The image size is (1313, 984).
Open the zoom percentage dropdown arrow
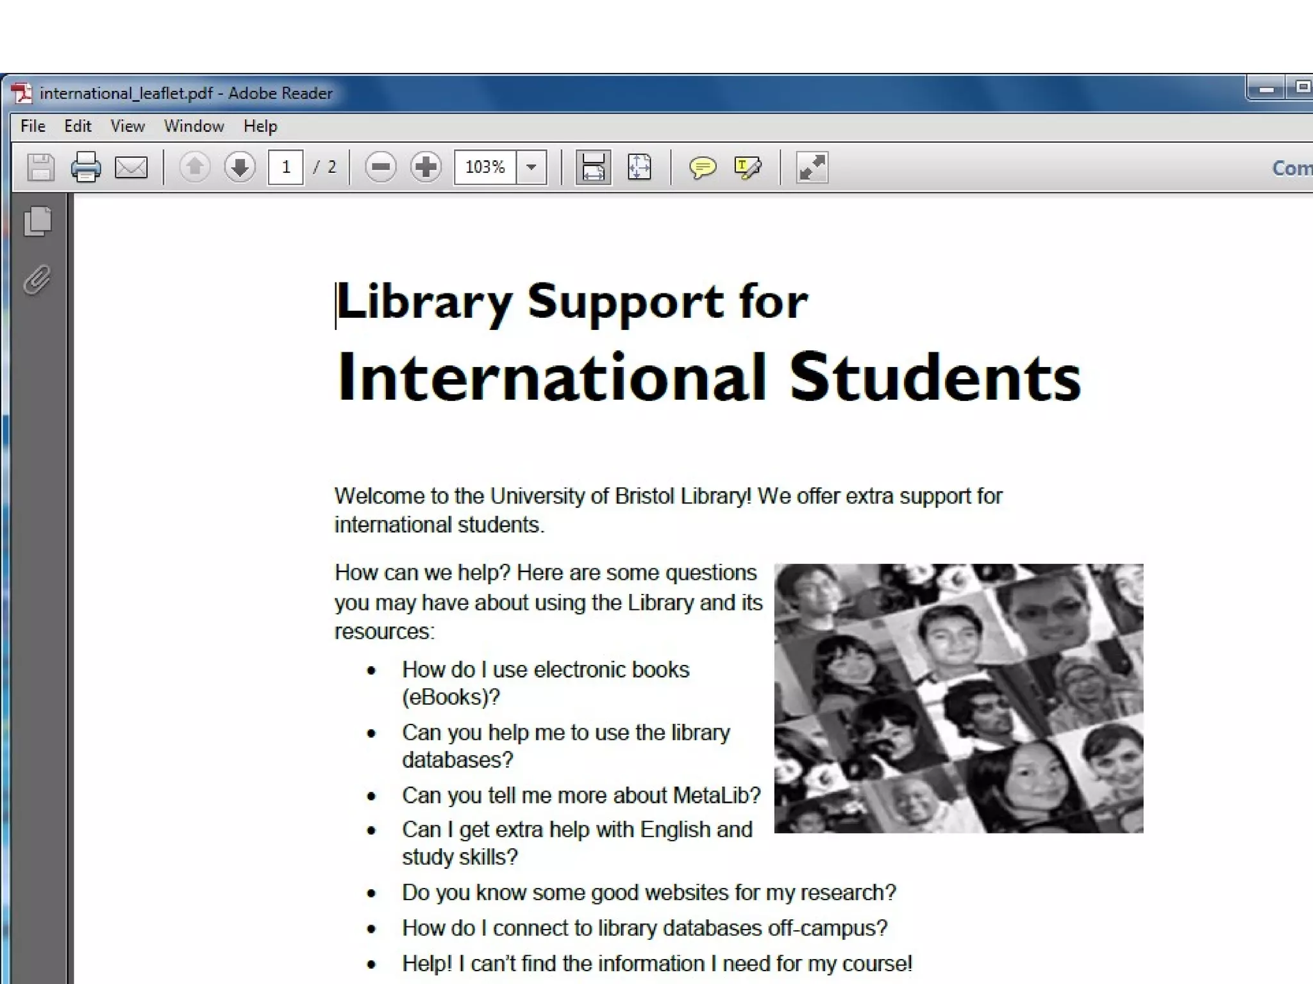point(531,168)
